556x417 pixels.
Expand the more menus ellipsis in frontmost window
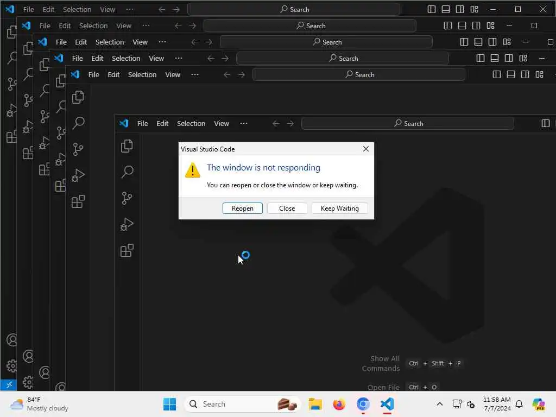point(244,123)
